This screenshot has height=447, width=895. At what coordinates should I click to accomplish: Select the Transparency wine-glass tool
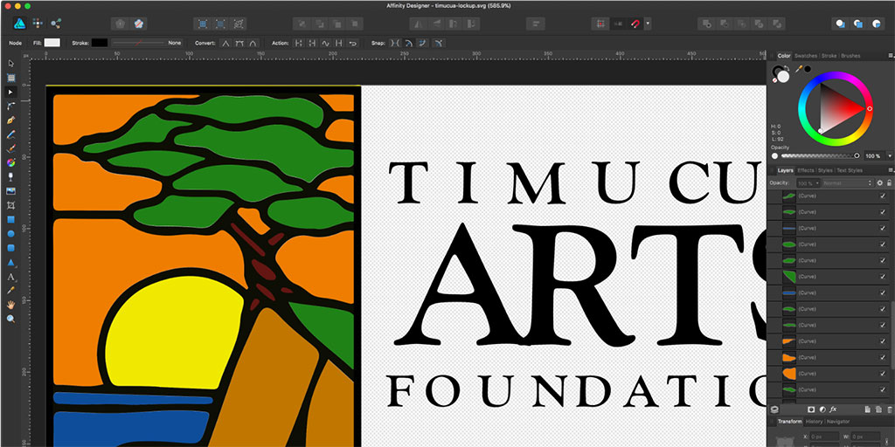(x=10, y=176)
